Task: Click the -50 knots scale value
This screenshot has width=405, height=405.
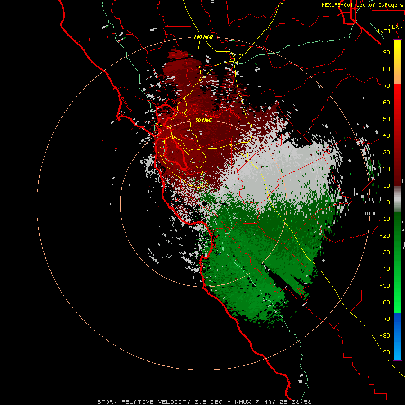Action: (x=385, y=286)
